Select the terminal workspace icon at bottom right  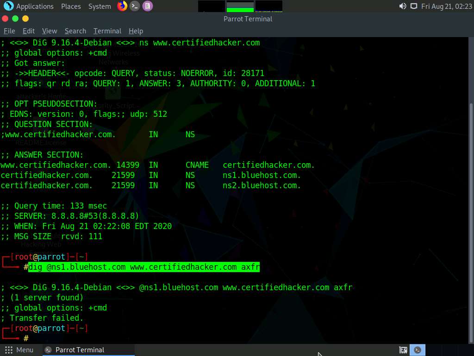pyautogui.click(x=418, y=350)
